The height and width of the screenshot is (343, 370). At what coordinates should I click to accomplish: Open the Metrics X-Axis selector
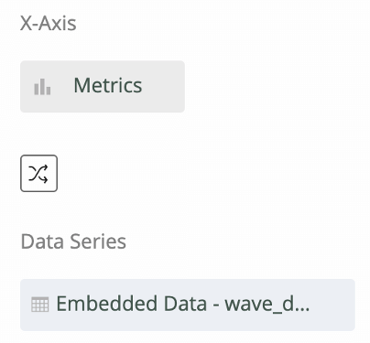pos(103,87)
